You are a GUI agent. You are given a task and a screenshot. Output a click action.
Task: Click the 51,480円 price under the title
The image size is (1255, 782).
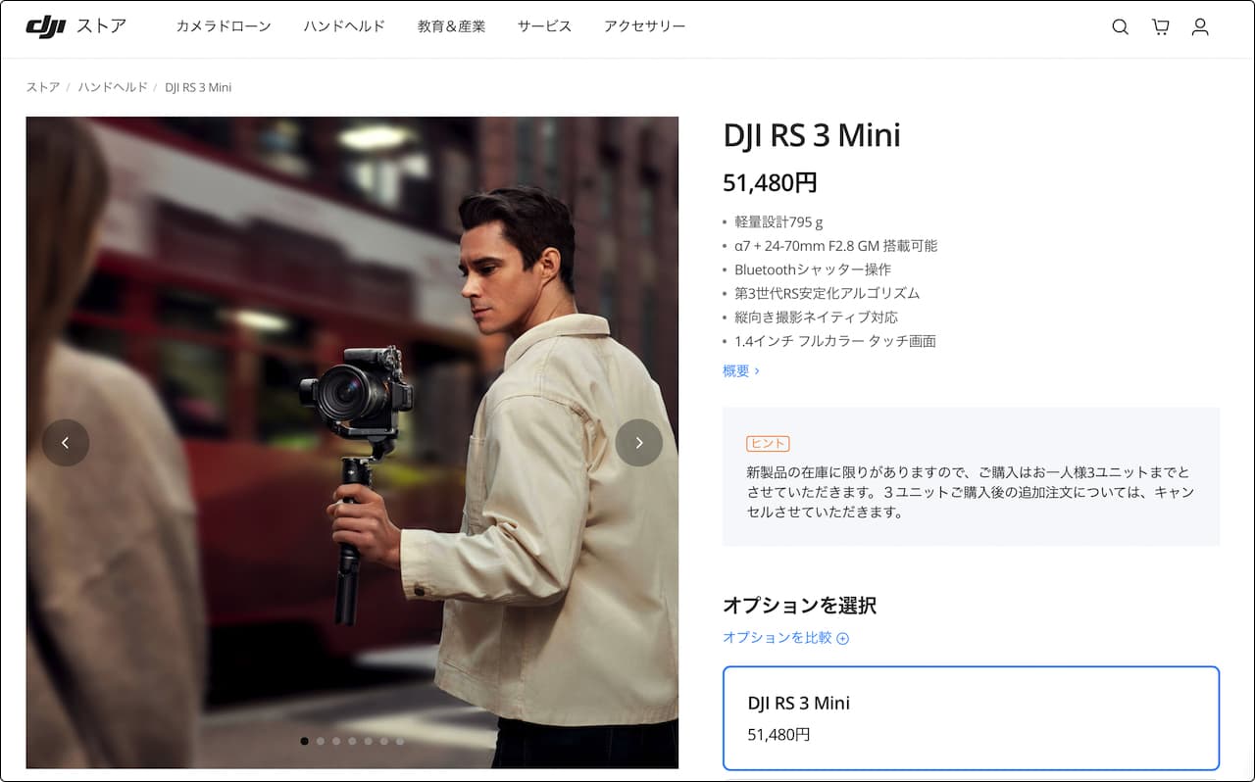(x=770, y=183)
